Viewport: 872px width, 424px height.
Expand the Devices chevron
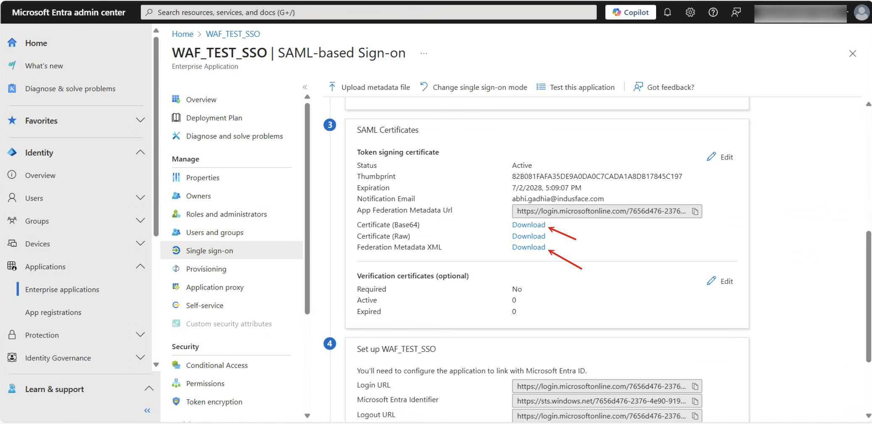(140, 243)
